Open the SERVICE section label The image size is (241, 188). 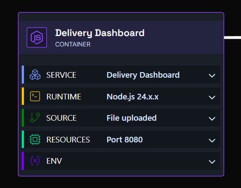point(61,75)
